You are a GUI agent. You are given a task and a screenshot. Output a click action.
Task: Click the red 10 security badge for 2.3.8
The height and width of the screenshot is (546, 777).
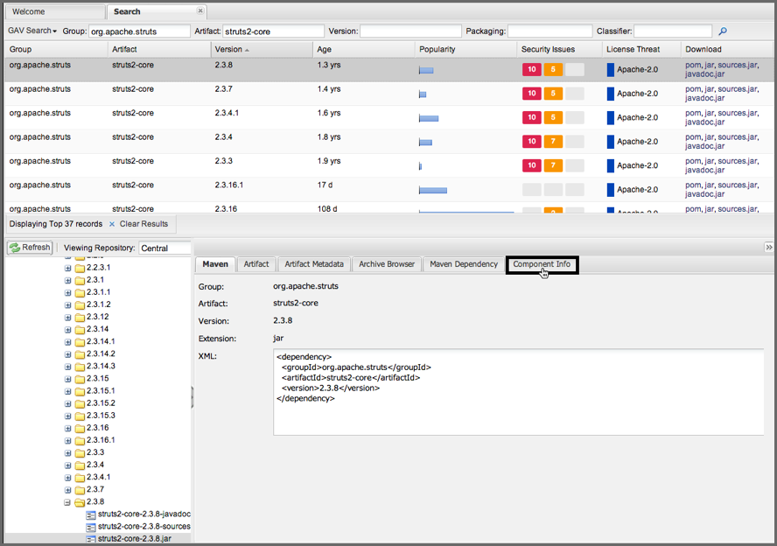pyautogui.click(x=532, y=69)
